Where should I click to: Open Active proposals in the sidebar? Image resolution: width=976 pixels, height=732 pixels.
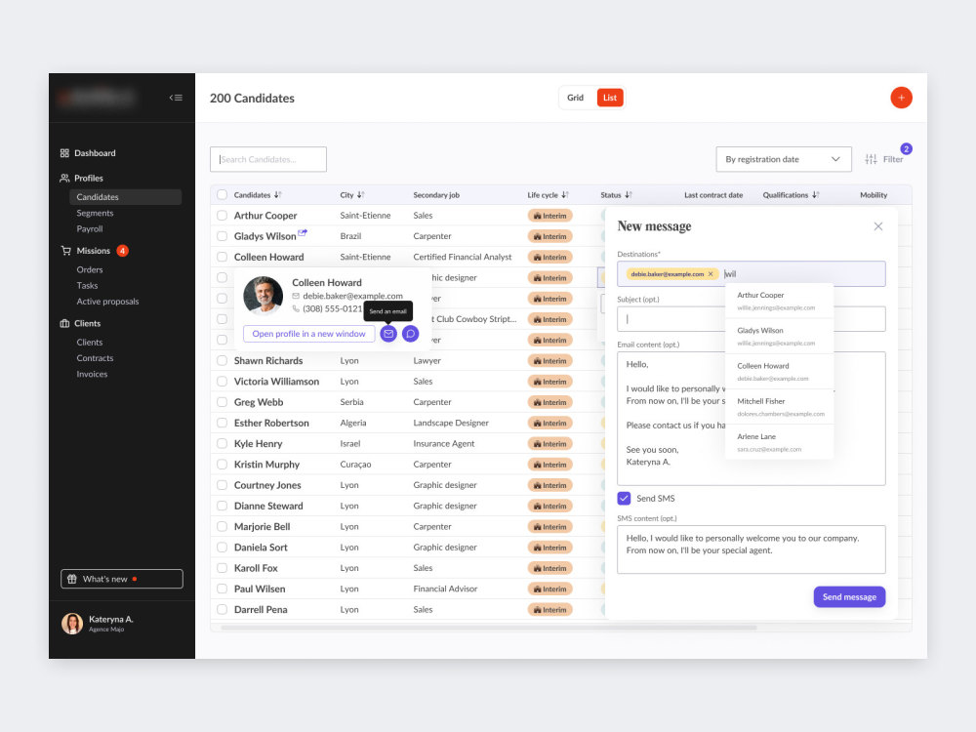point(107,302)
